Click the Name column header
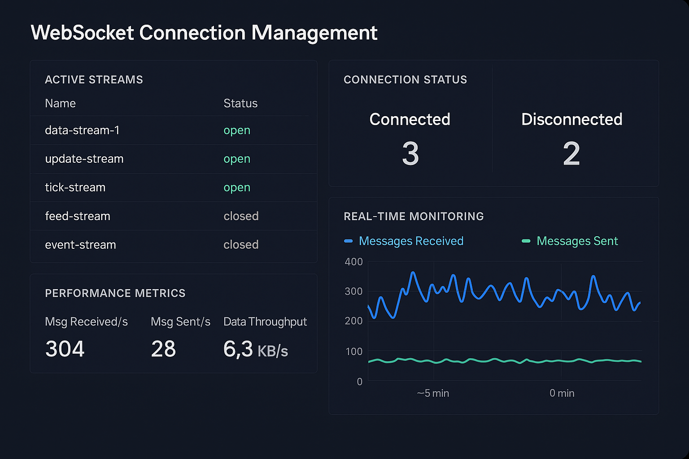Image resolution: width=689 pixels, height=459 pixels. tap(60, 104)
